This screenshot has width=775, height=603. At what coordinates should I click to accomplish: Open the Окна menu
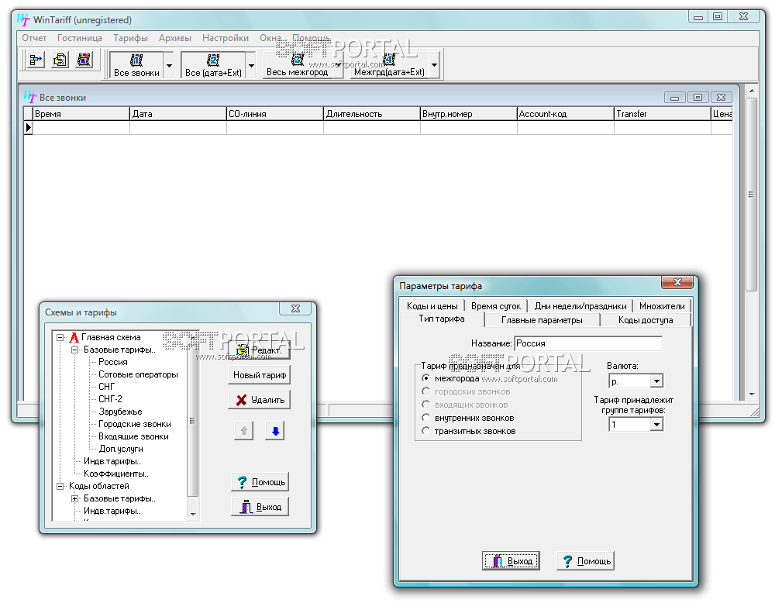click(270, 38)
